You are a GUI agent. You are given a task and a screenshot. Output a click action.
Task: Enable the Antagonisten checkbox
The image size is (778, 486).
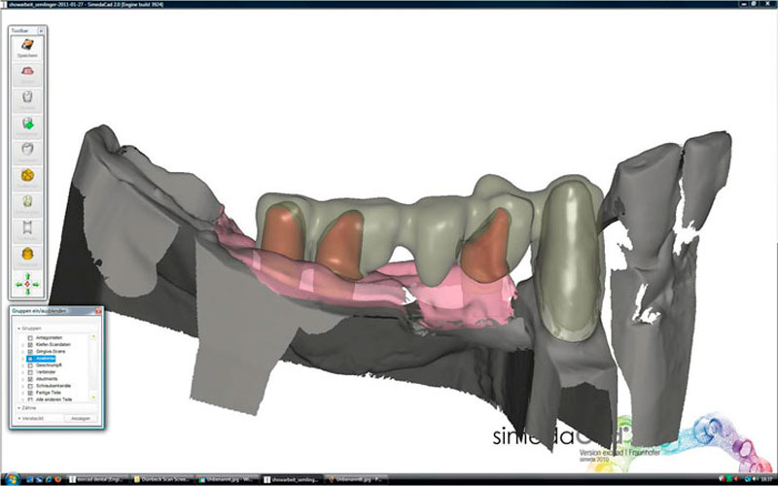point(30,338)
